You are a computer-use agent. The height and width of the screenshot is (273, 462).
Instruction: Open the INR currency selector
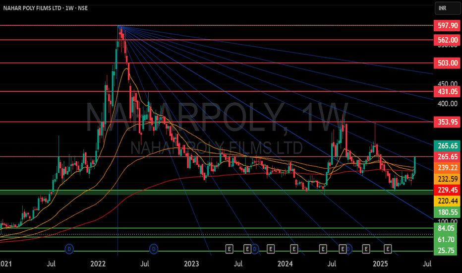tap(447, 8)
